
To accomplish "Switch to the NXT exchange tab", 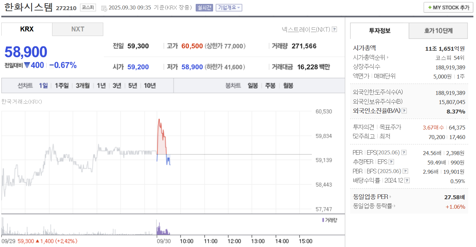I will coord(77,29).
